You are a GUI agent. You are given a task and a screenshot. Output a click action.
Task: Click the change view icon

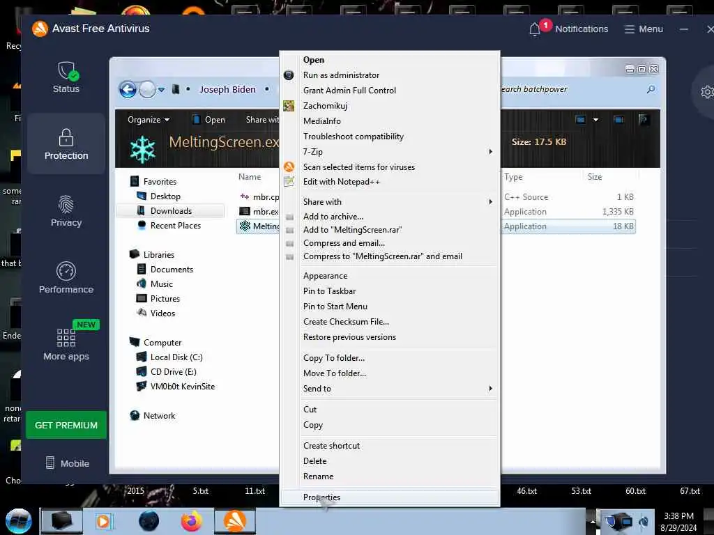coord(580,120)
